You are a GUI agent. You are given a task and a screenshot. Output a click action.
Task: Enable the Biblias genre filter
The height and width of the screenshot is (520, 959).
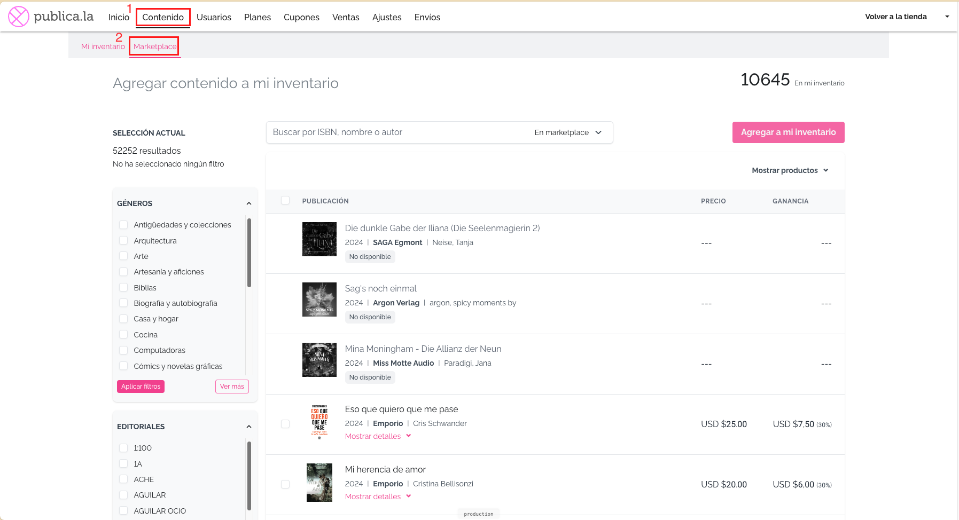pyautogui.click(x=123, y=287)
